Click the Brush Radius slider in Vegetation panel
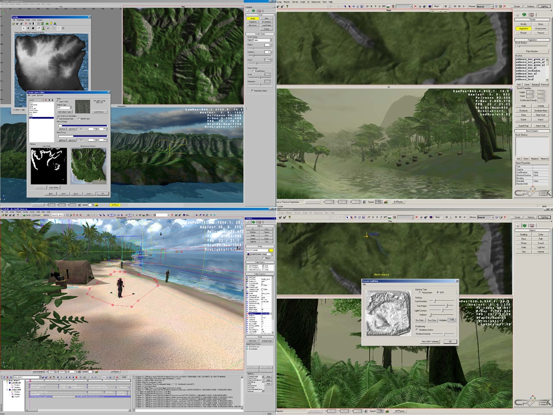 pos(532,46)
